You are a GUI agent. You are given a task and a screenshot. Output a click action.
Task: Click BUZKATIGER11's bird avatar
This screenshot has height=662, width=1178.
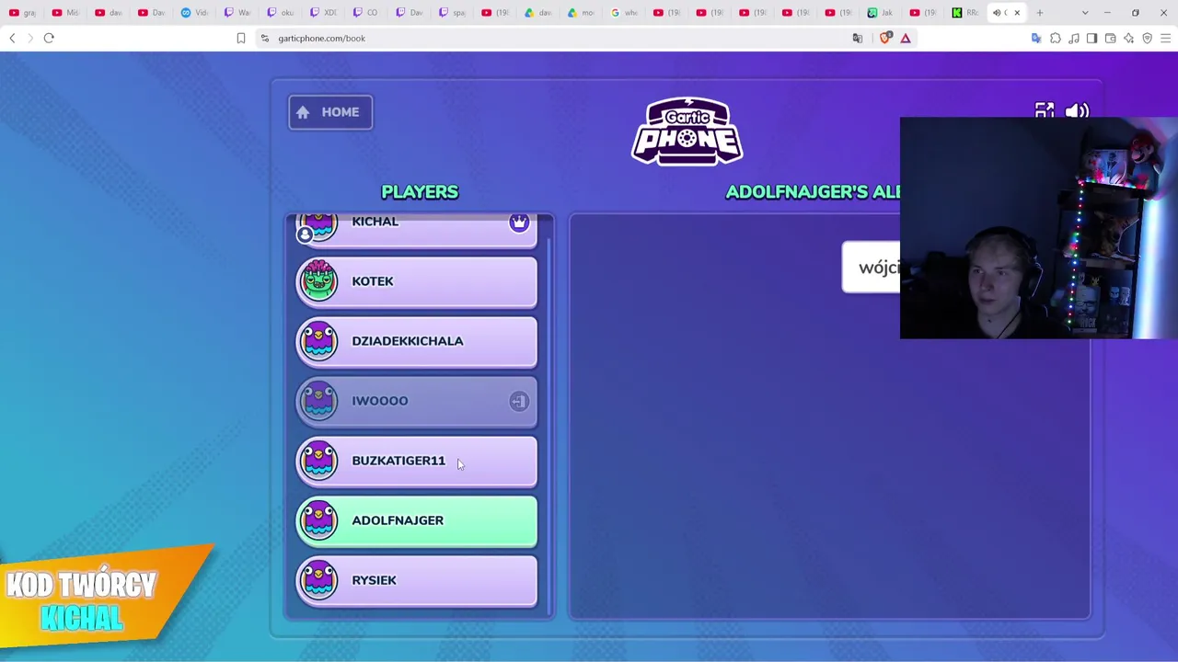click(318, 461)
